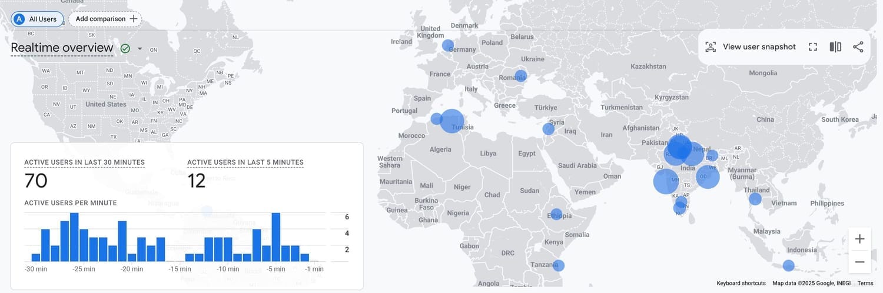Click the share report icon
This screenshot has width=883, height=293.
(858, 46)
